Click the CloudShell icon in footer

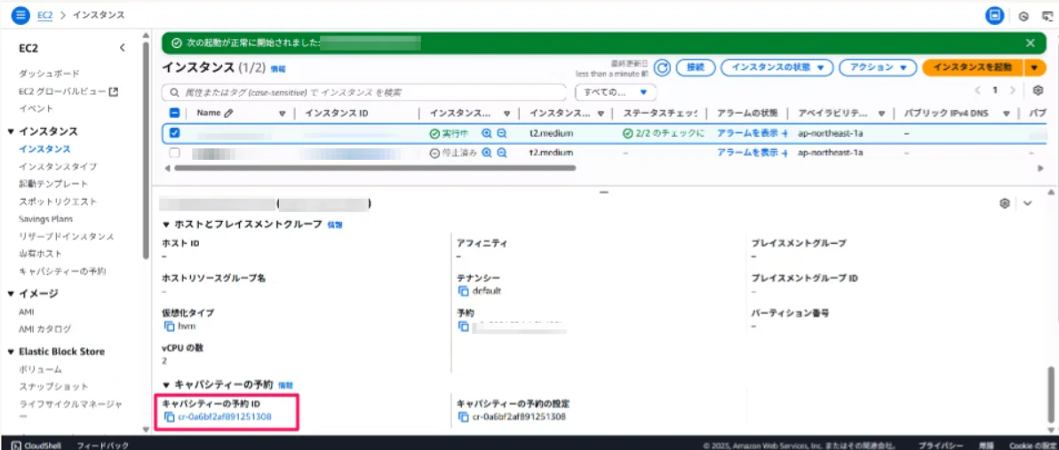[x=16, y=446]
